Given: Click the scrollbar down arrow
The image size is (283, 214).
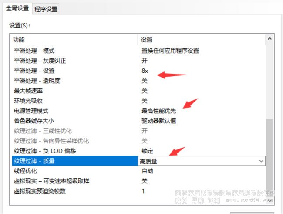Looking at the screenshot, I should (x=270, y=200).
